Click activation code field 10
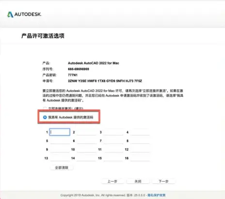The height and width of the screenshot is (199, 225). click(x=86, y=150)
